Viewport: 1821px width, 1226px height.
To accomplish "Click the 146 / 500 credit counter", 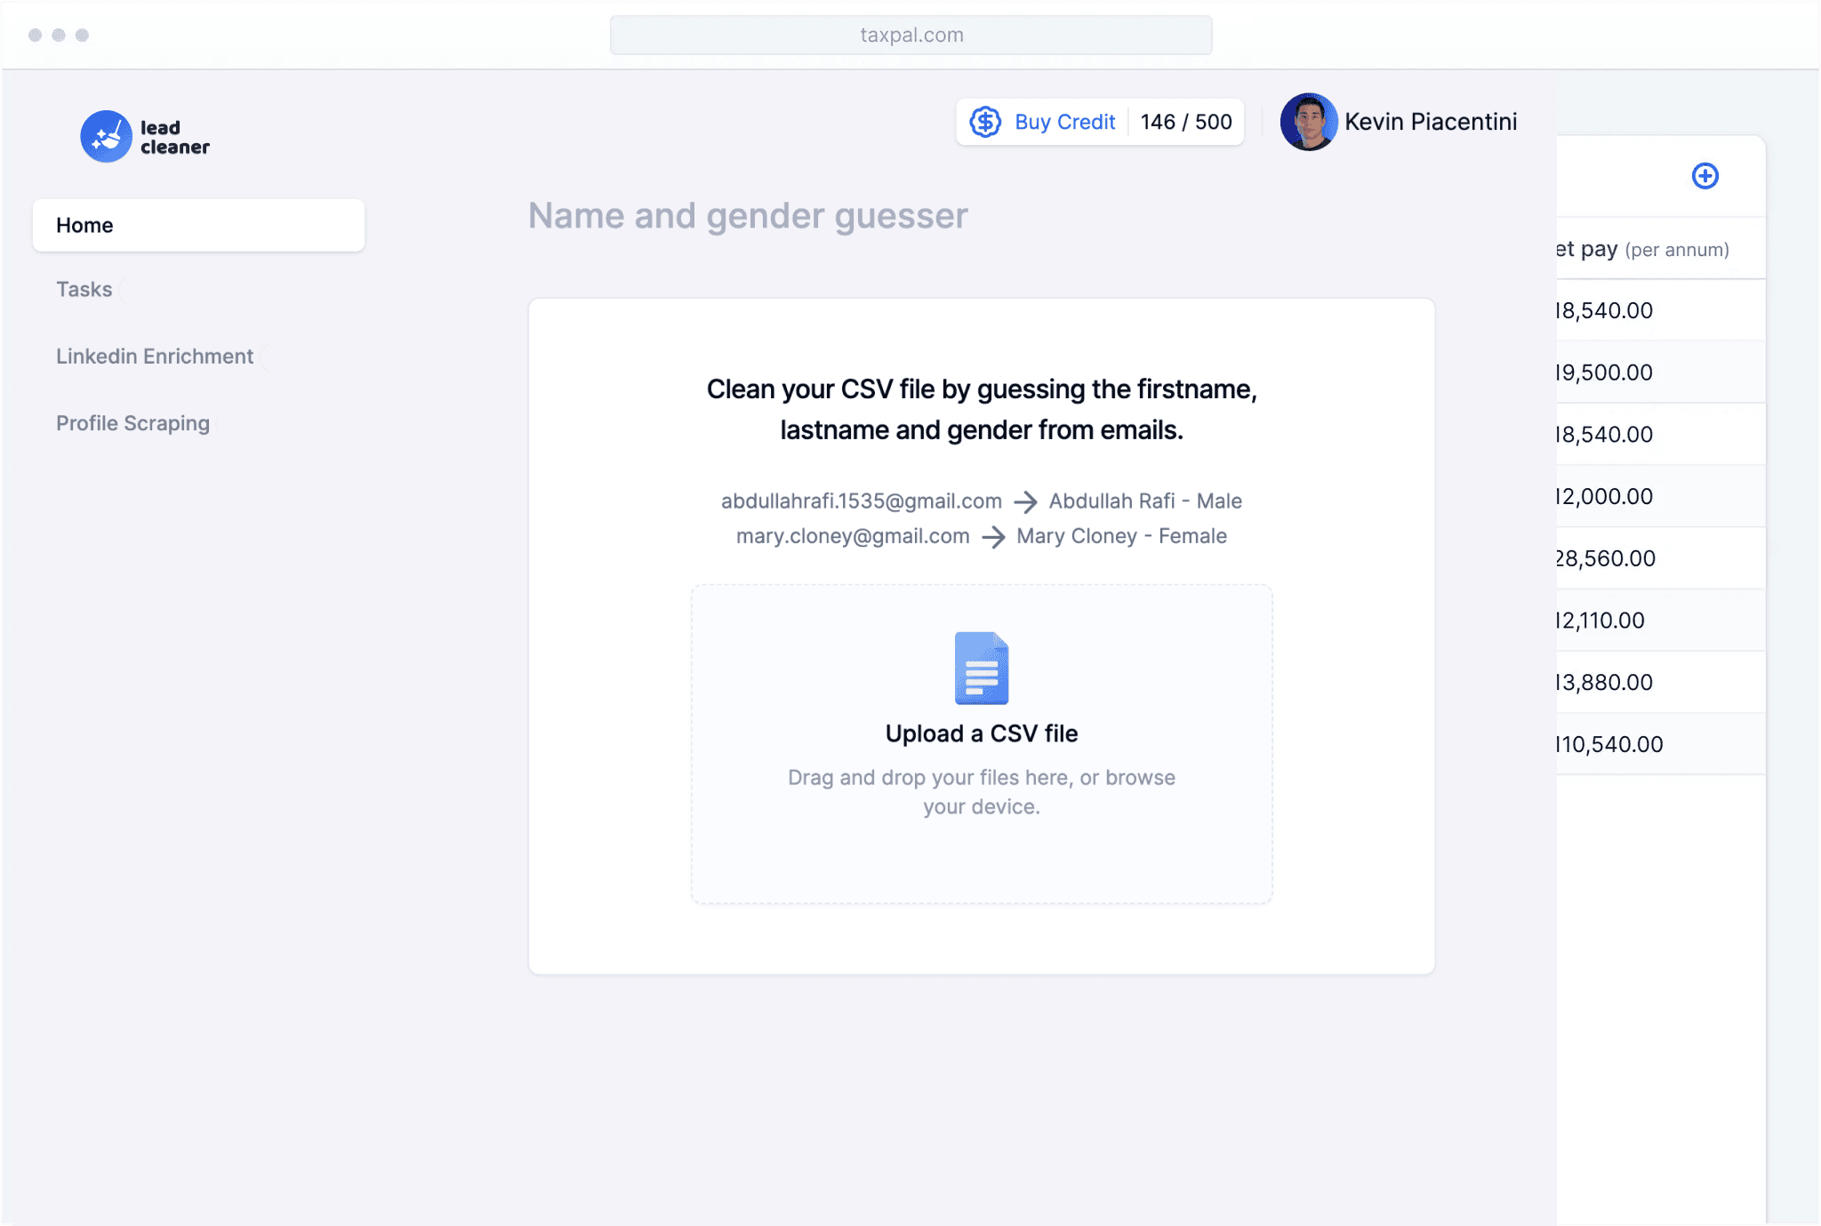I will click(1186, 122).
